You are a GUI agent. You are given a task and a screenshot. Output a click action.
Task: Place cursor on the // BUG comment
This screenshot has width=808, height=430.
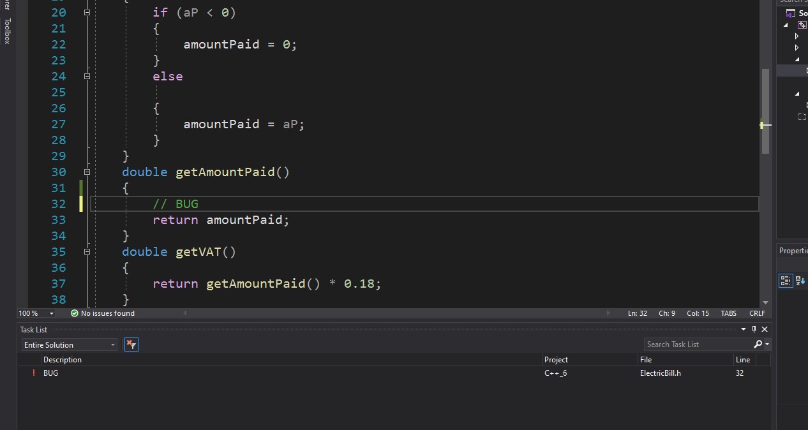[x=176, y=204]
